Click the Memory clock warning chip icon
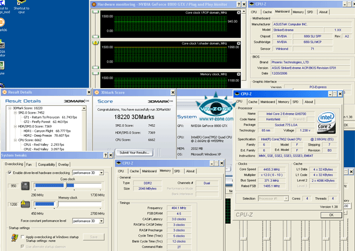 point(26,204)
